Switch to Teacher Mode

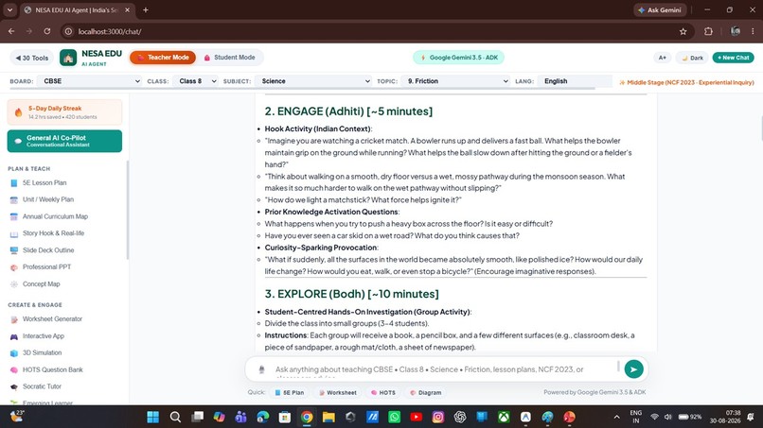pyautogui.click(x=163, y=58)
